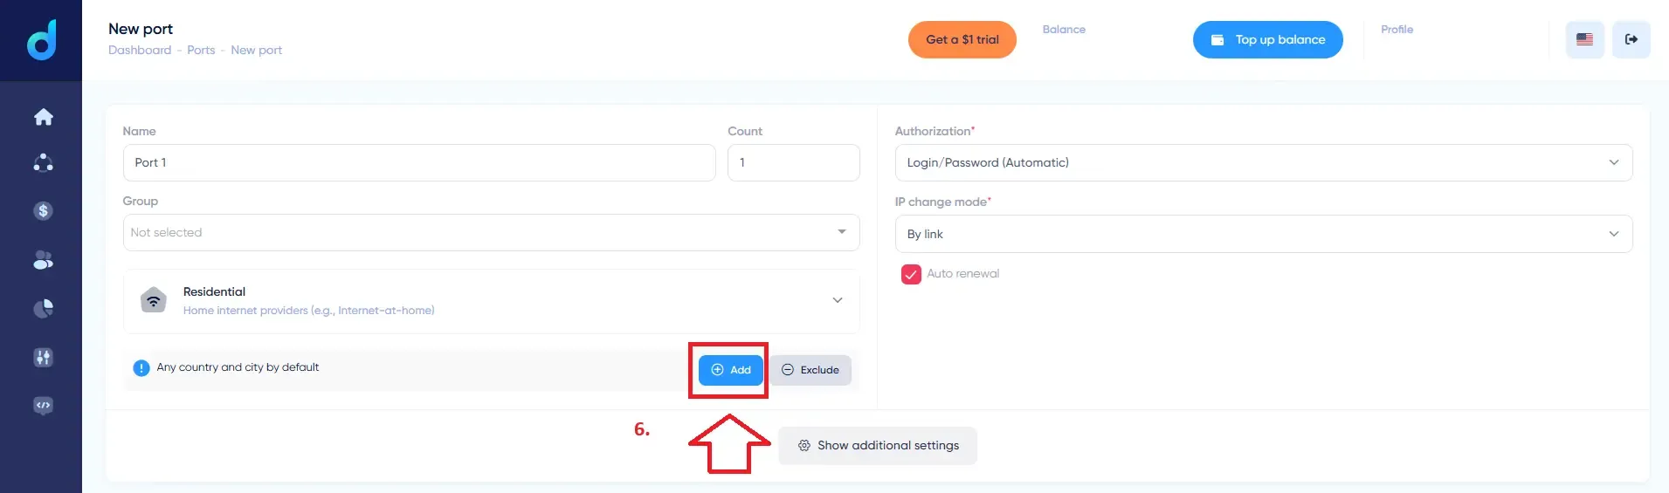Screen dimensions: 1669x493
Task: Open the API code sidebar icon
Action: pyautogui.click(x=43, y=406)
